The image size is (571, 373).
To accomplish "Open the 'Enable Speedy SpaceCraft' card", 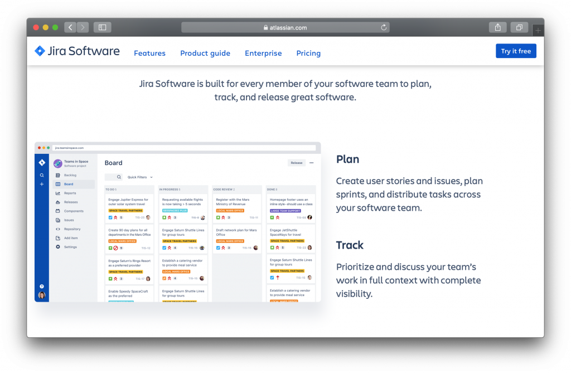I will tap(129, 294).
